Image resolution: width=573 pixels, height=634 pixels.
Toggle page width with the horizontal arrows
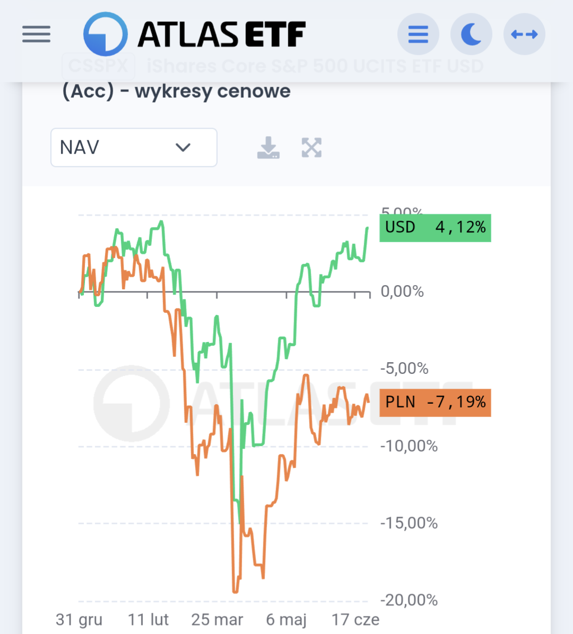point(524,35)
